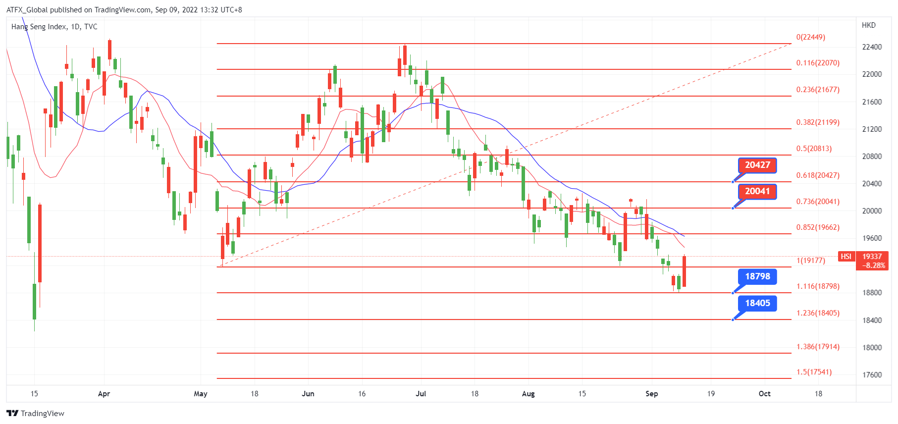Click 17600 on the price axis
898x424 pixels.
click(872, 375)
